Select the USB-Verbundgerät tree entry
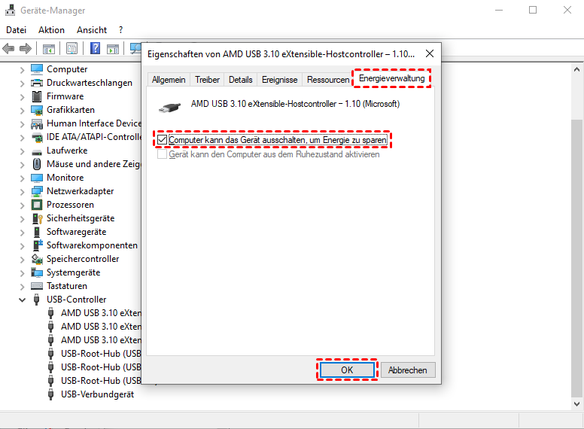The height and width of the screenshot is (429, 584). point(97,394)
